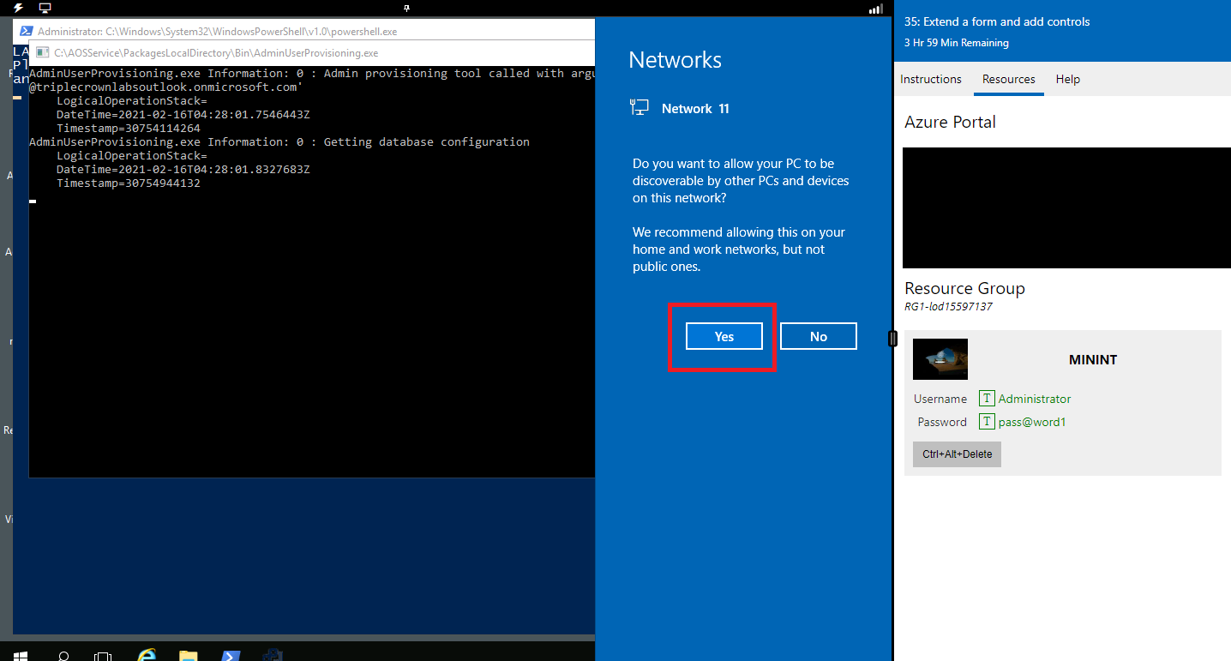The image size is (1231, 661).
Task: Click the PowerShell taskbar icon
Action: coord(231,656)
